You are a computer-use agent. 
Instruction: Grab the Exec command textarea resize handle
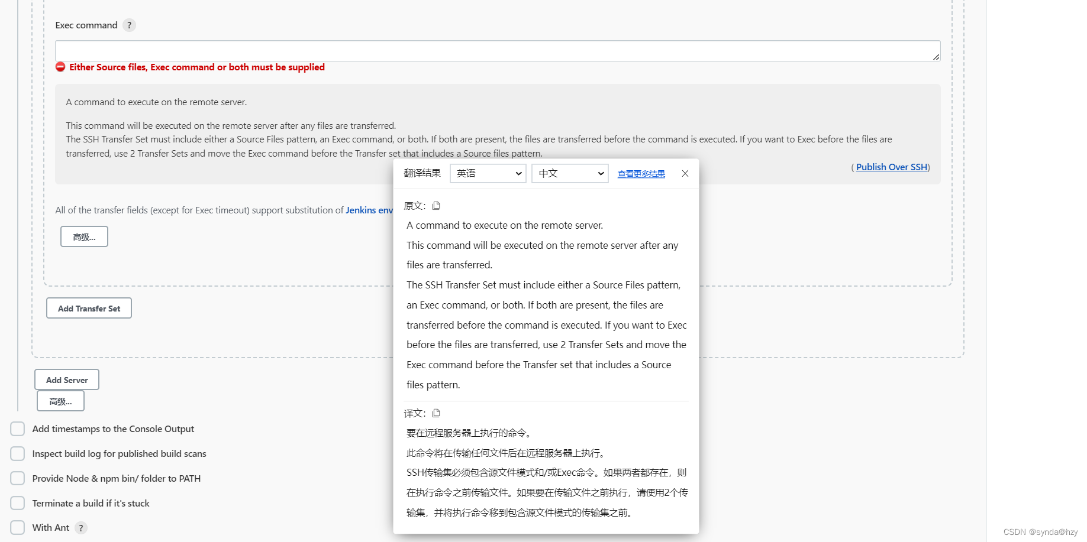[x=936, y=57]
